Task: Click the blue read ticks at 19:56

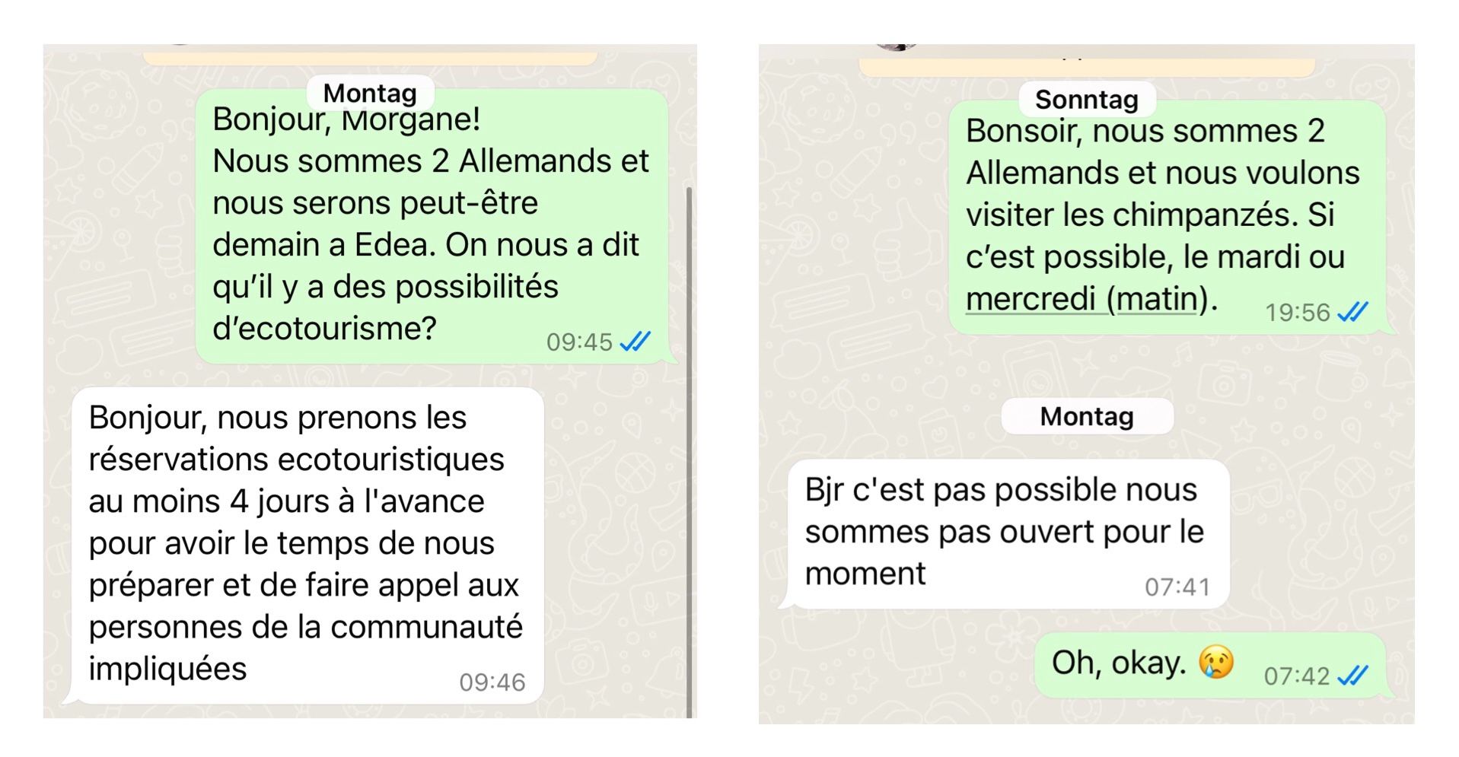Action: (1352, 312)
